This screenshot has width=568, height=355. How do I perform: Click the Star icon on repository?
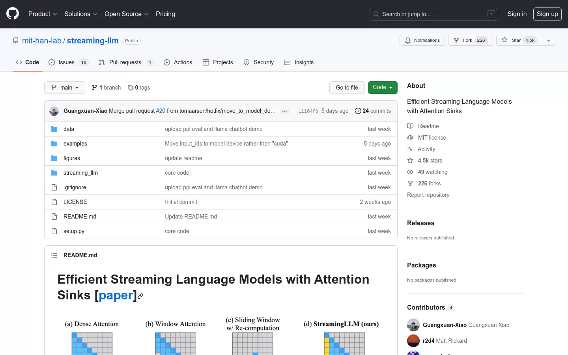pyautogui.click(x=504, y=40)
